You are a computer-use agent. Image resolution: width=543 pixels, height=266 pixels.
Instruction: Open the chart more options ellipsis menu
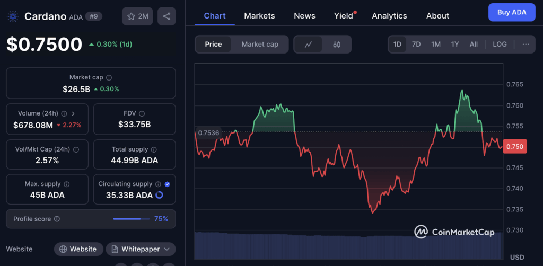tap(526, 44)
